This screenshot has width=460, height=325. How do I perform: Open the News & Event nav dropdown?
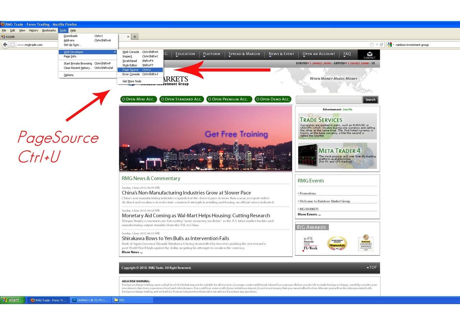[x=281, y=54]
